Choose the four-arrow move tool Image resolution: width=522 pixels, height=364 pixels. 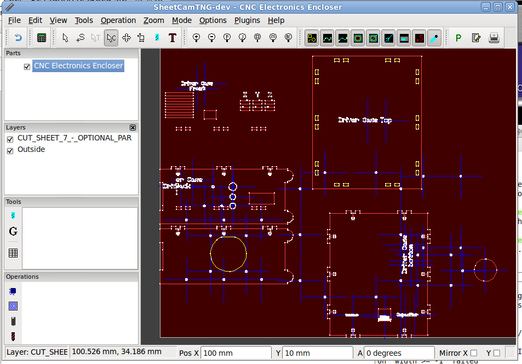tap(127, 38)
